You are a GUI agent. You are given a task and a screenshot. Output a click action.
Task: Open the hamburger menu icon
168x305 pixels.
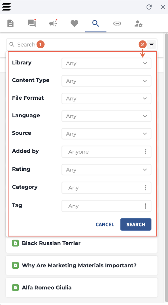[6, 7]
